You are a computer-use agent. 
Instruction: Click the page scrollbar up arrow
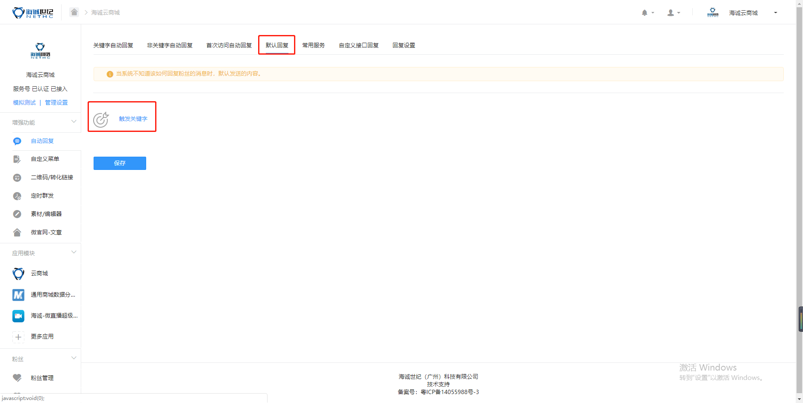[800, 3]
